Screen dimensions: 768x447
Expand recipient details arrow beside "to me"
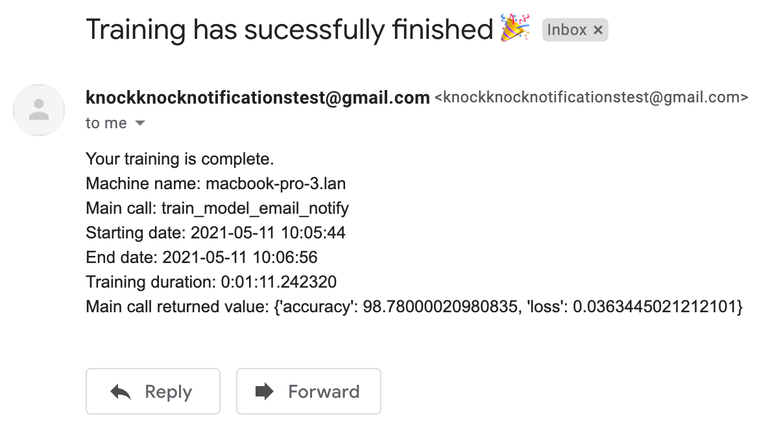(x=140, y=123)
